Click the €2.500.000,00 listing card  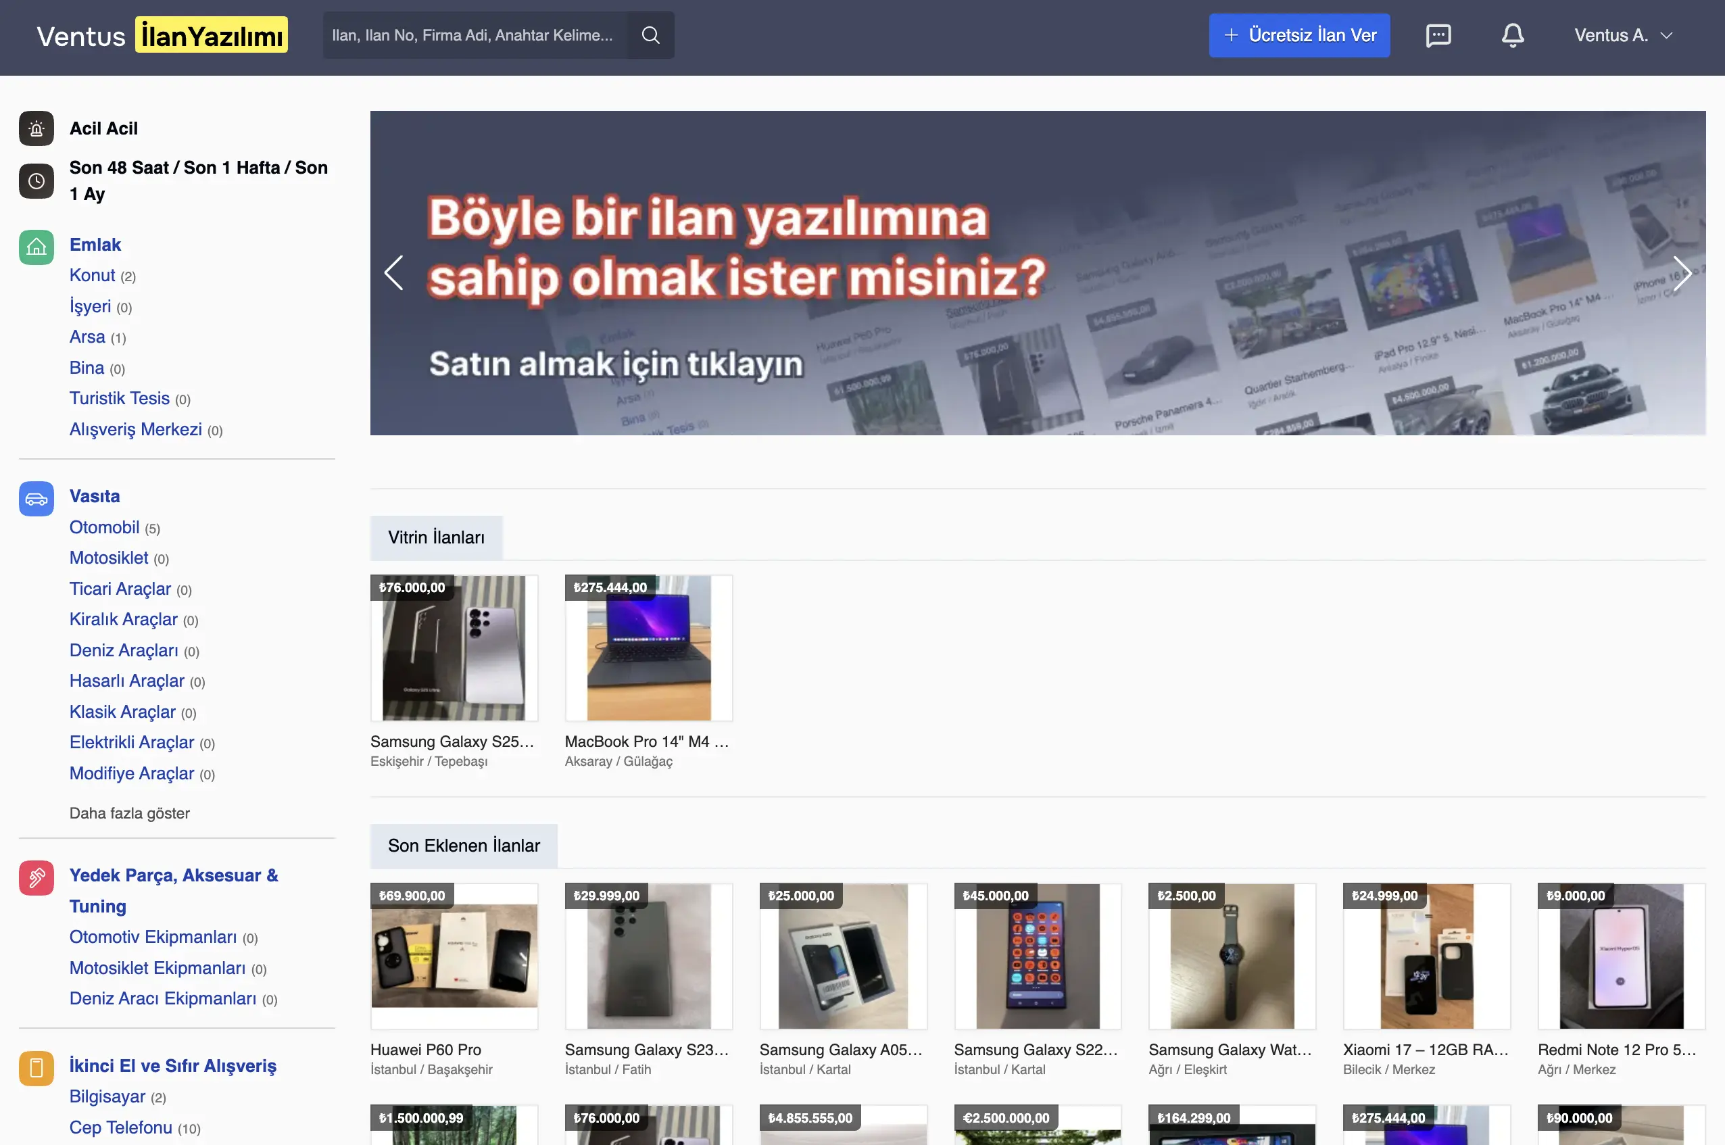[x=1038, y=1125]
